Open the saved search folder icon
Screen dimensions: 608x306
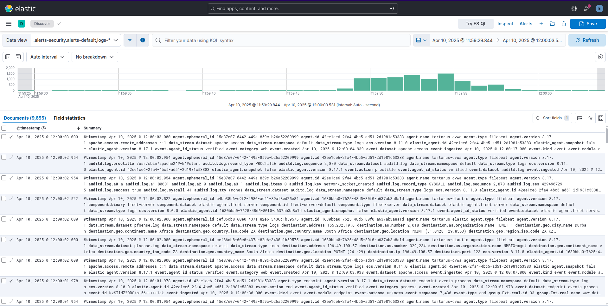[552, 24]
